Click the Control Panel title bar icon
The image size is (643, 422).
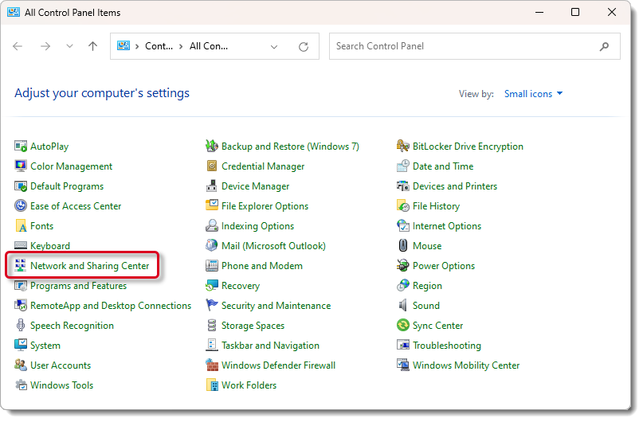click(x=13, y=12)
